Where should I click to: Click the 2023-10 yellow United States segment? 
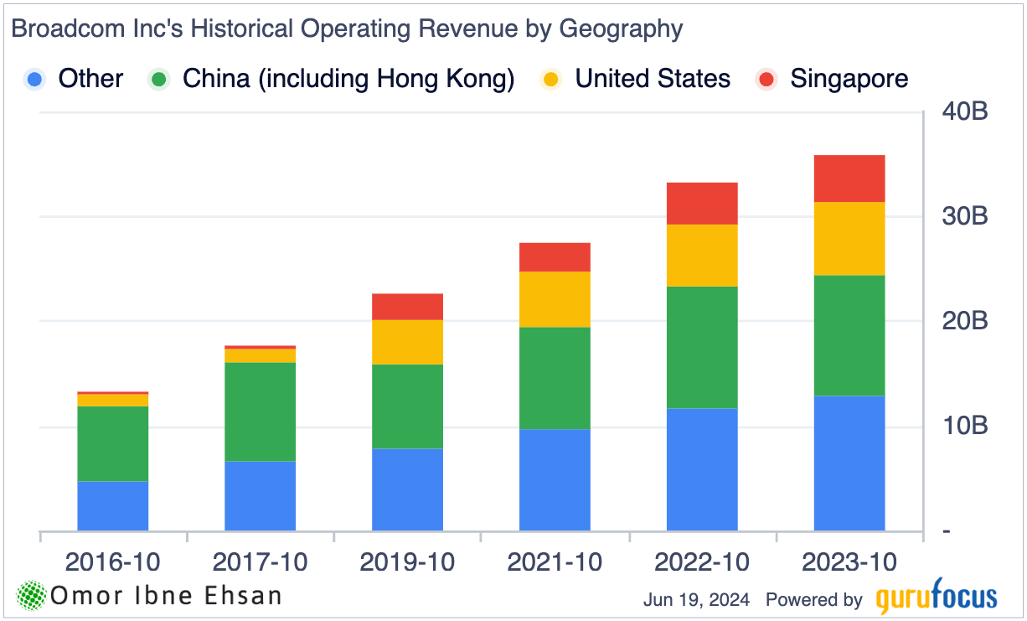849,239
